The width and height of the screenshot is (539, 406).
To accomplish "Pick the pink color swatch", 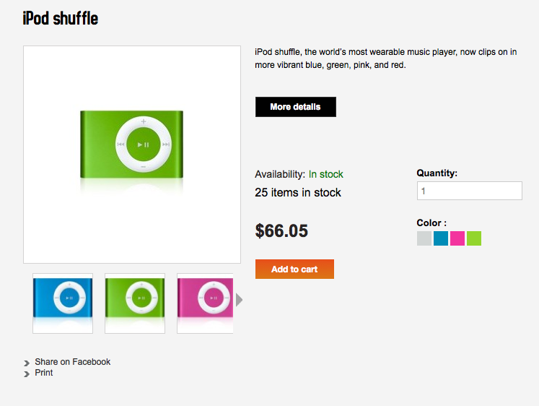I will [457, 238].
